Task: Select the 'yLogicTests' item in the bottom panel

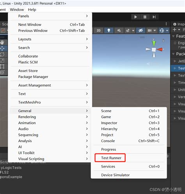Action: point(11,168)
